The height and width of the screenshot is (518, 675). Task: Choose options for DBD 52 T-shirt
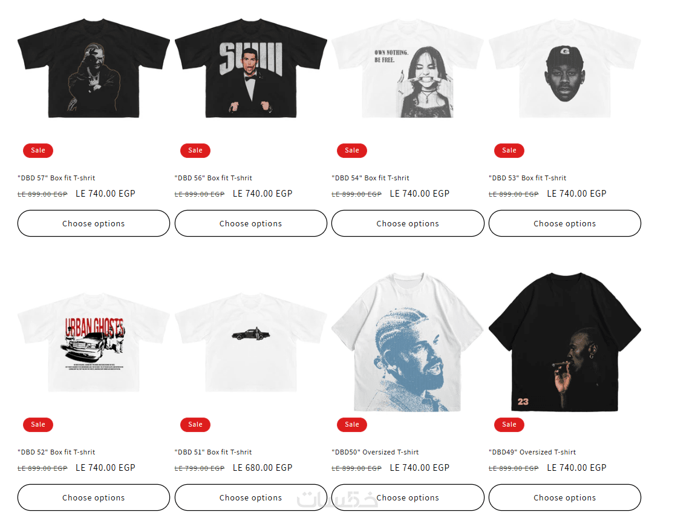[93, 497]
